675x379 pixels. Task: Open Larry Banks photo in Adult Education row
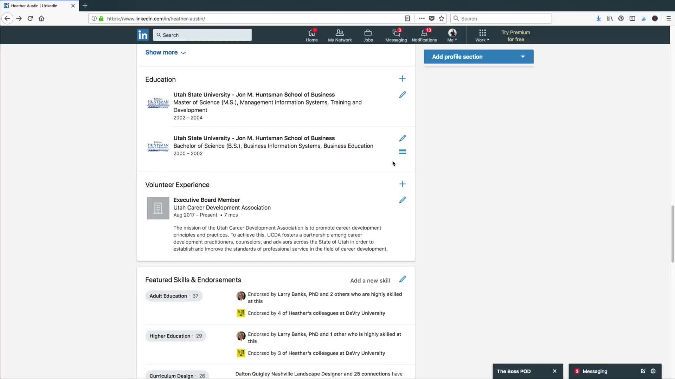241,296
